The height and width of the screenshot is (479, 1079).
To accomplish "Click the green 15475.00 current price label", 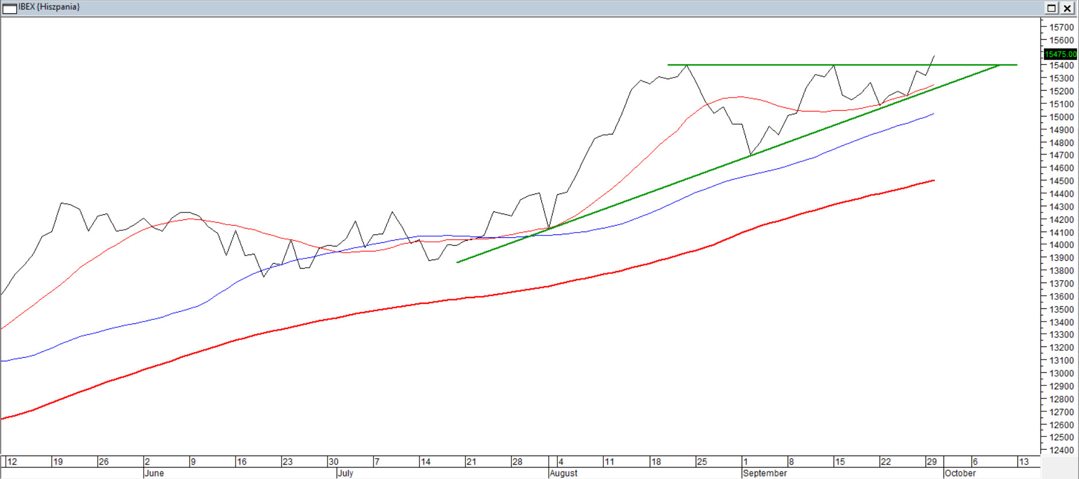I will 1060,54.
